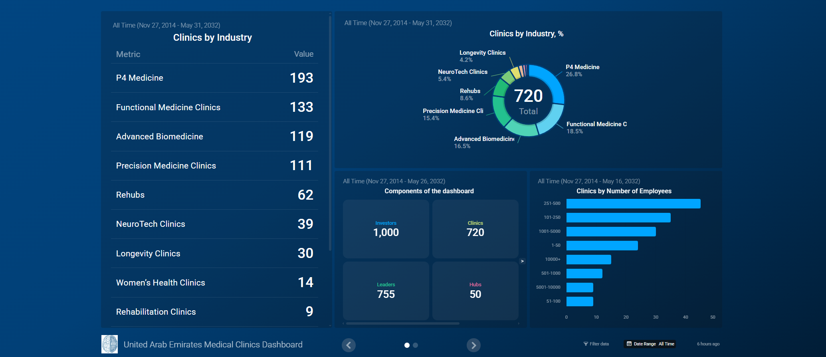Click the funnel icon beside Filter data
826x357 pixels.
(586, 344)
